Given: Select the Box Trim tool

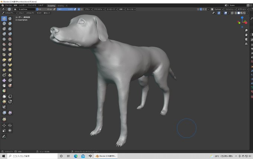Looking at the screenshot, I should (x=10, y=102).
